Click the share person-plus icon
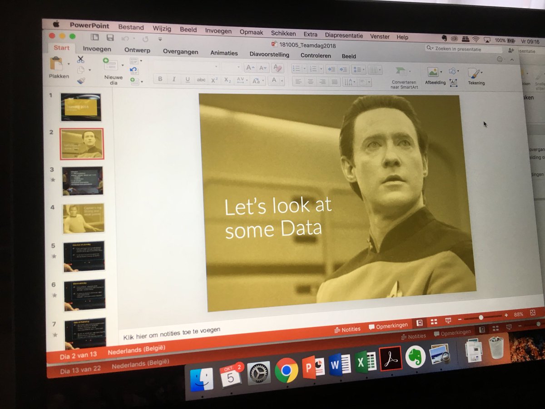 click(511, 50)
